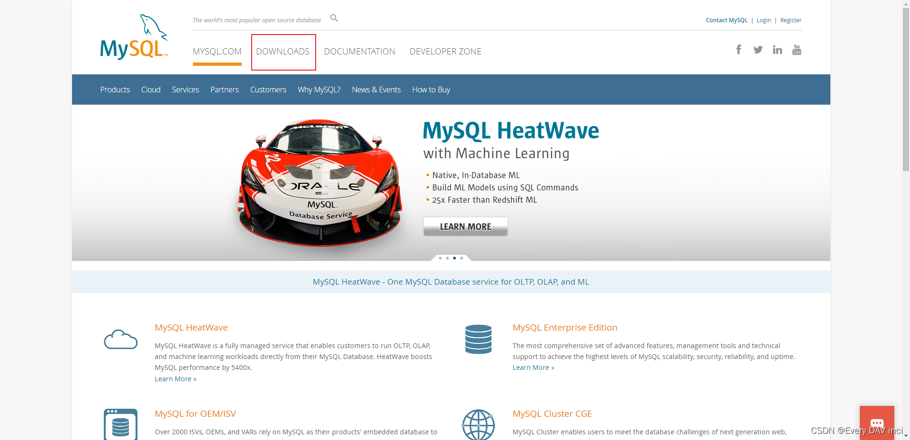
Task: Open the Why MySQL? menu item
Action: [319, 90]
